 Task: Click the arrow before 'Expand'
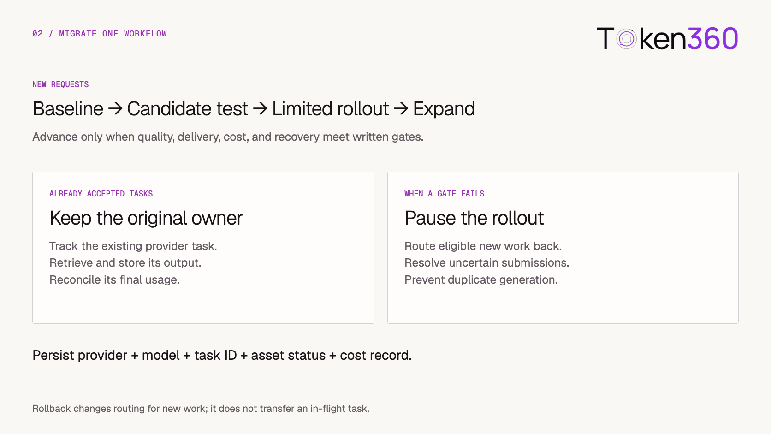401,109
